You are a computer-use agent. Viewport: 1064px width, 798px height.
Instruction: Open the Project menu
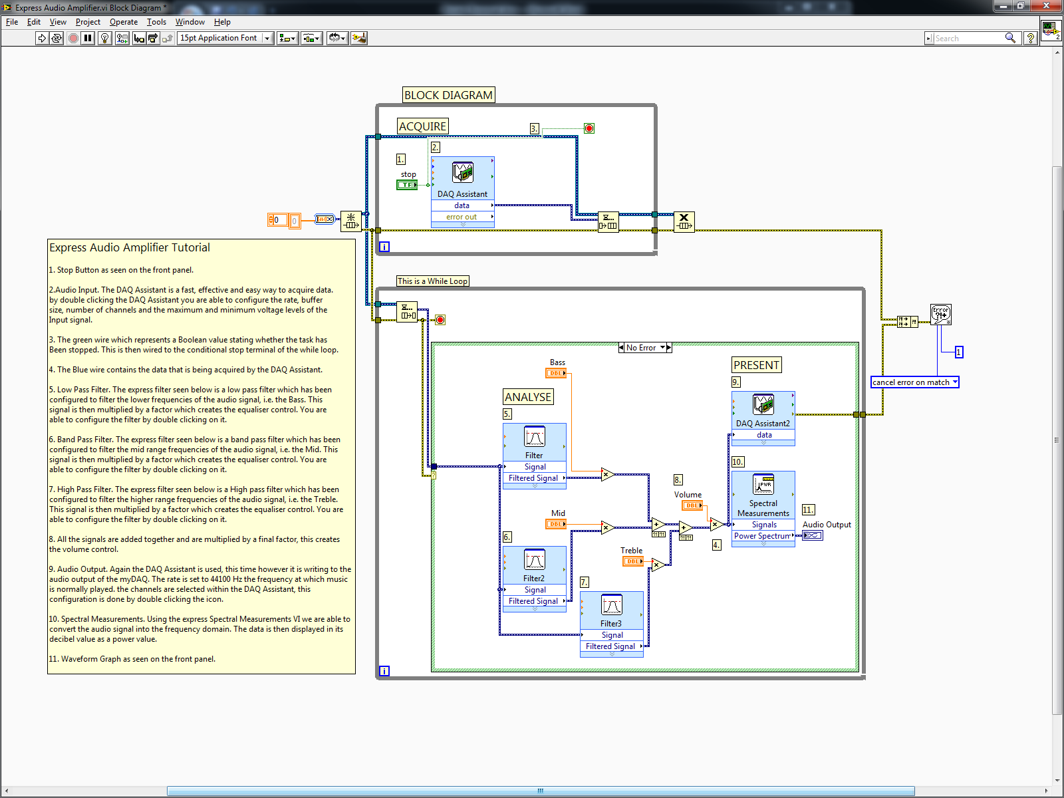88,22
